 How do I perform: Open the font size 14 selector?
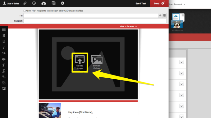4,53
